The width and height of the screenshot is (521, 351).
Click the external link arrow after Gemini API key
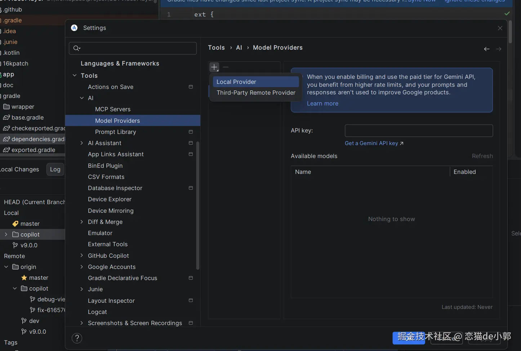pyautogui.click(x=402, y=143)
